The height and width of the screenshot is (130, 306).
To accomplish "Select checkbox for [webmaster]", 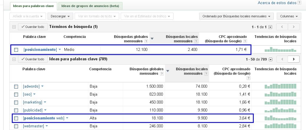I will tap(16, 126).
